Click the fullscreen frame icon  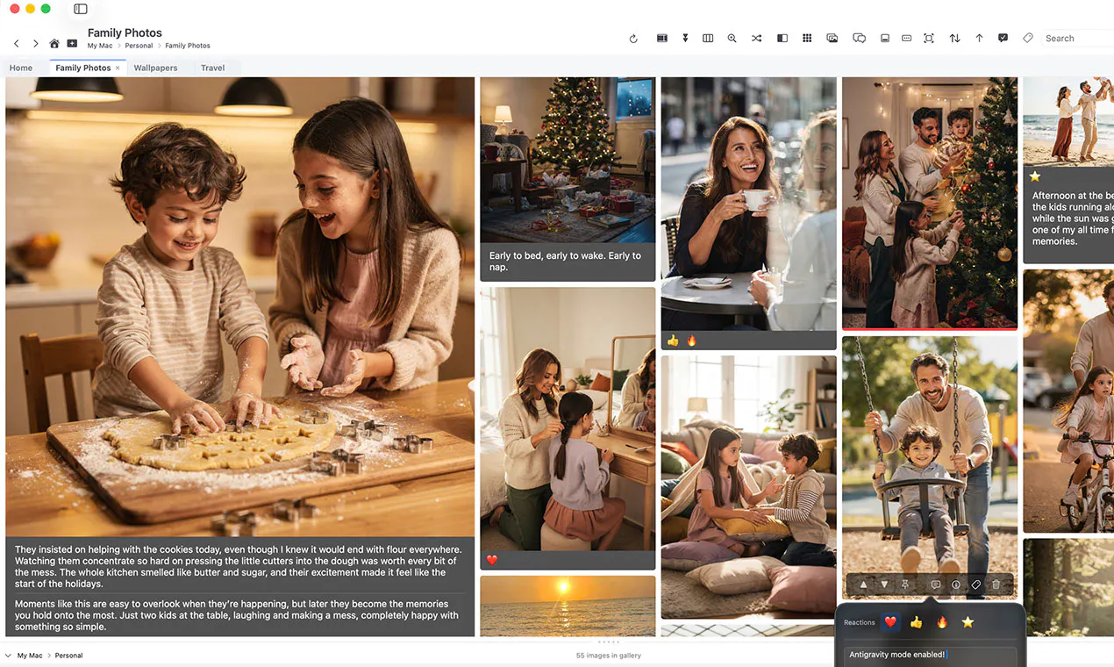[929, 39]
